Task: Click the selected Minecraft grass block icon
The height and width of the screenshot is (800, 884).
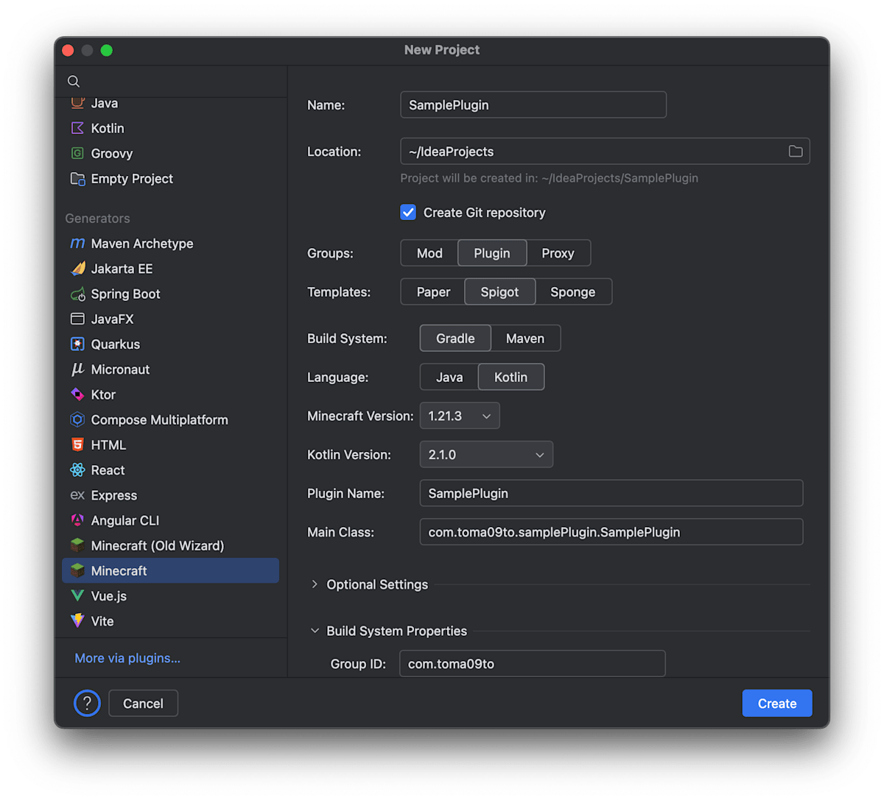Action: click(x=77, y=570)
